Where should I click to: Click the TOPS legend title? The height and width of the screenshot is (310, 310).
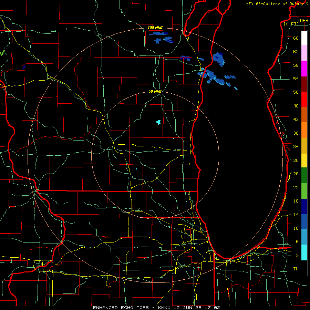tap(303, 21)
